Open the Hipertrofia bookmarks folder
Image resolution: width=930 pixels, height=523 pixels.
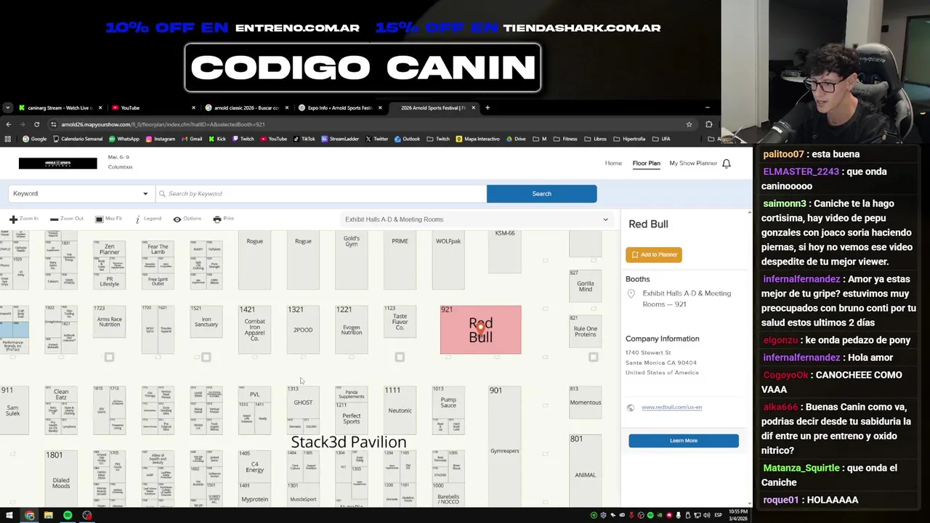[x=629, y=139]
